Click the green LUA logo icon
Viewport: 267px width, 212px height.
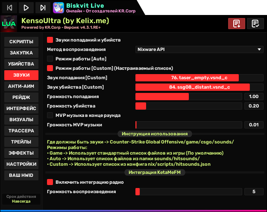pos(9,24)
